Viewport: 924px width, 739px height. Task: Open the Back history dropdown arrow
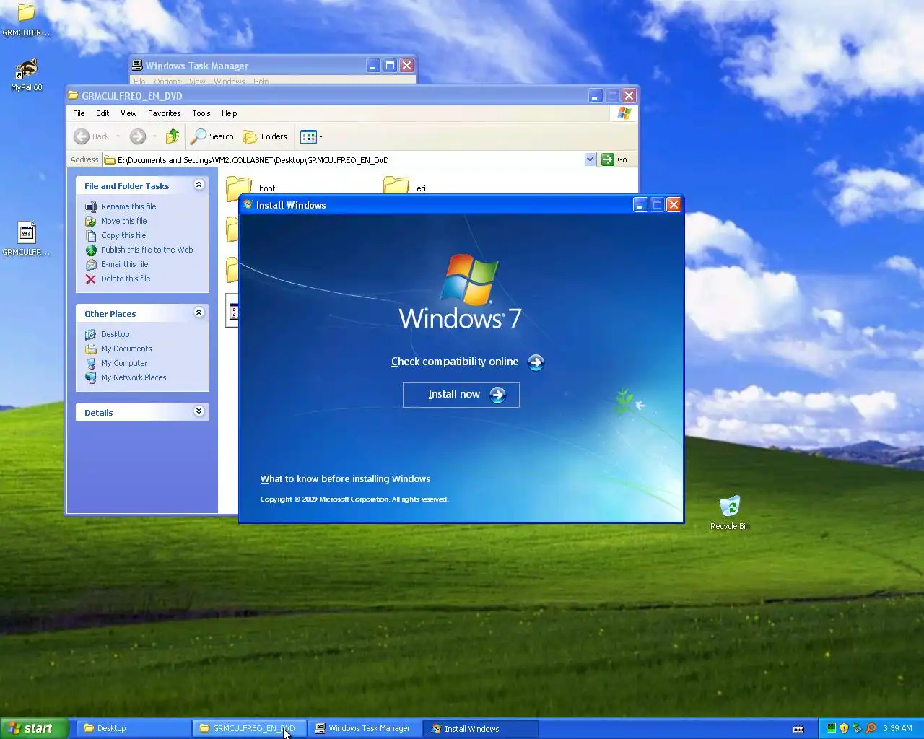118,136
